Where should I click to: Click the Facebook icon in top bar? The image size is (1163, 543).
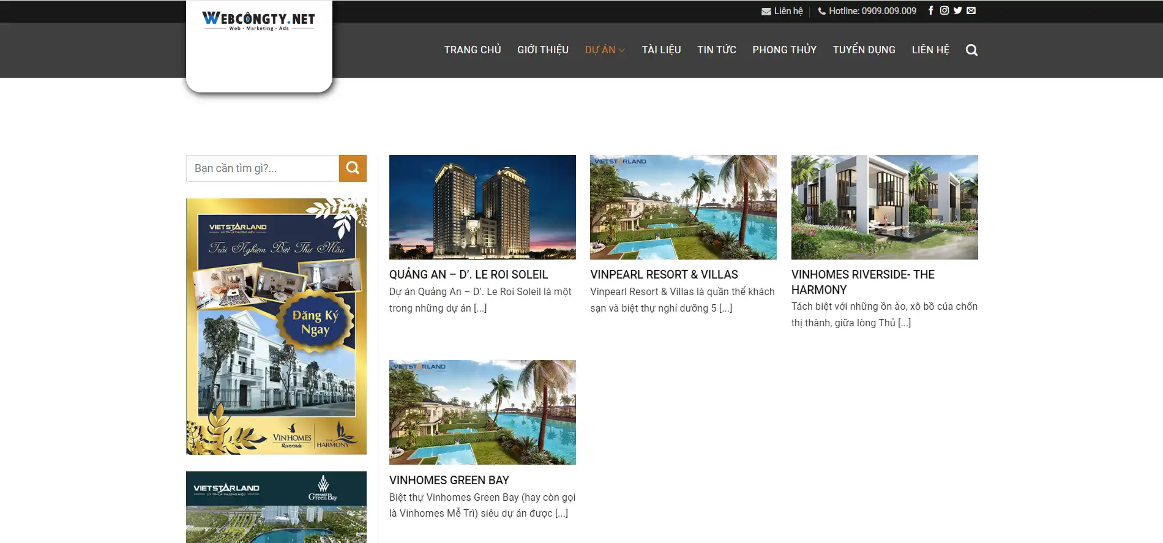(x=930, y=10)
